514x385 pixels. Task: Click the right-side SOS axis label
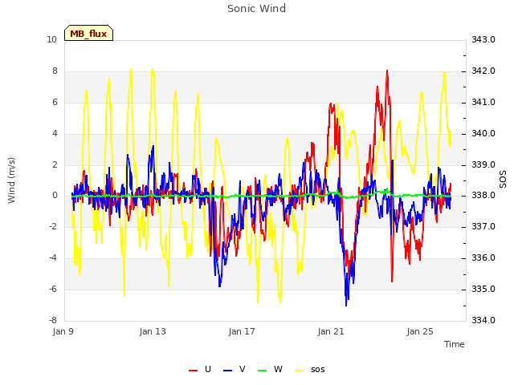click(x=503, y=180)
